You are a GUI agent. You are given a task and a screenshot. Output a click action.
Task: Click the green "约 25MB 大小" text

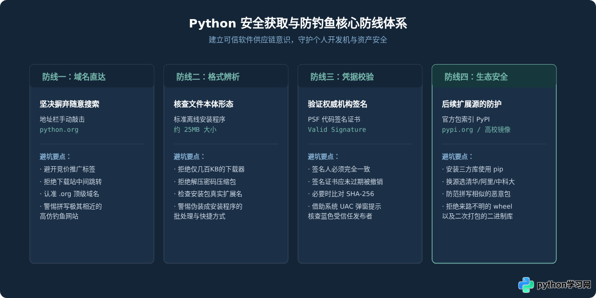point(195,129)
